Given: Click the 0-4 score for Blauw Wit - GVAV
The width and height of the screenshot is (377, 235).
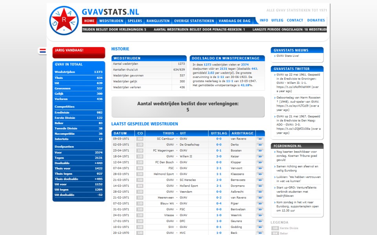Looking at the screenshot, I should (x=219, y=204).
